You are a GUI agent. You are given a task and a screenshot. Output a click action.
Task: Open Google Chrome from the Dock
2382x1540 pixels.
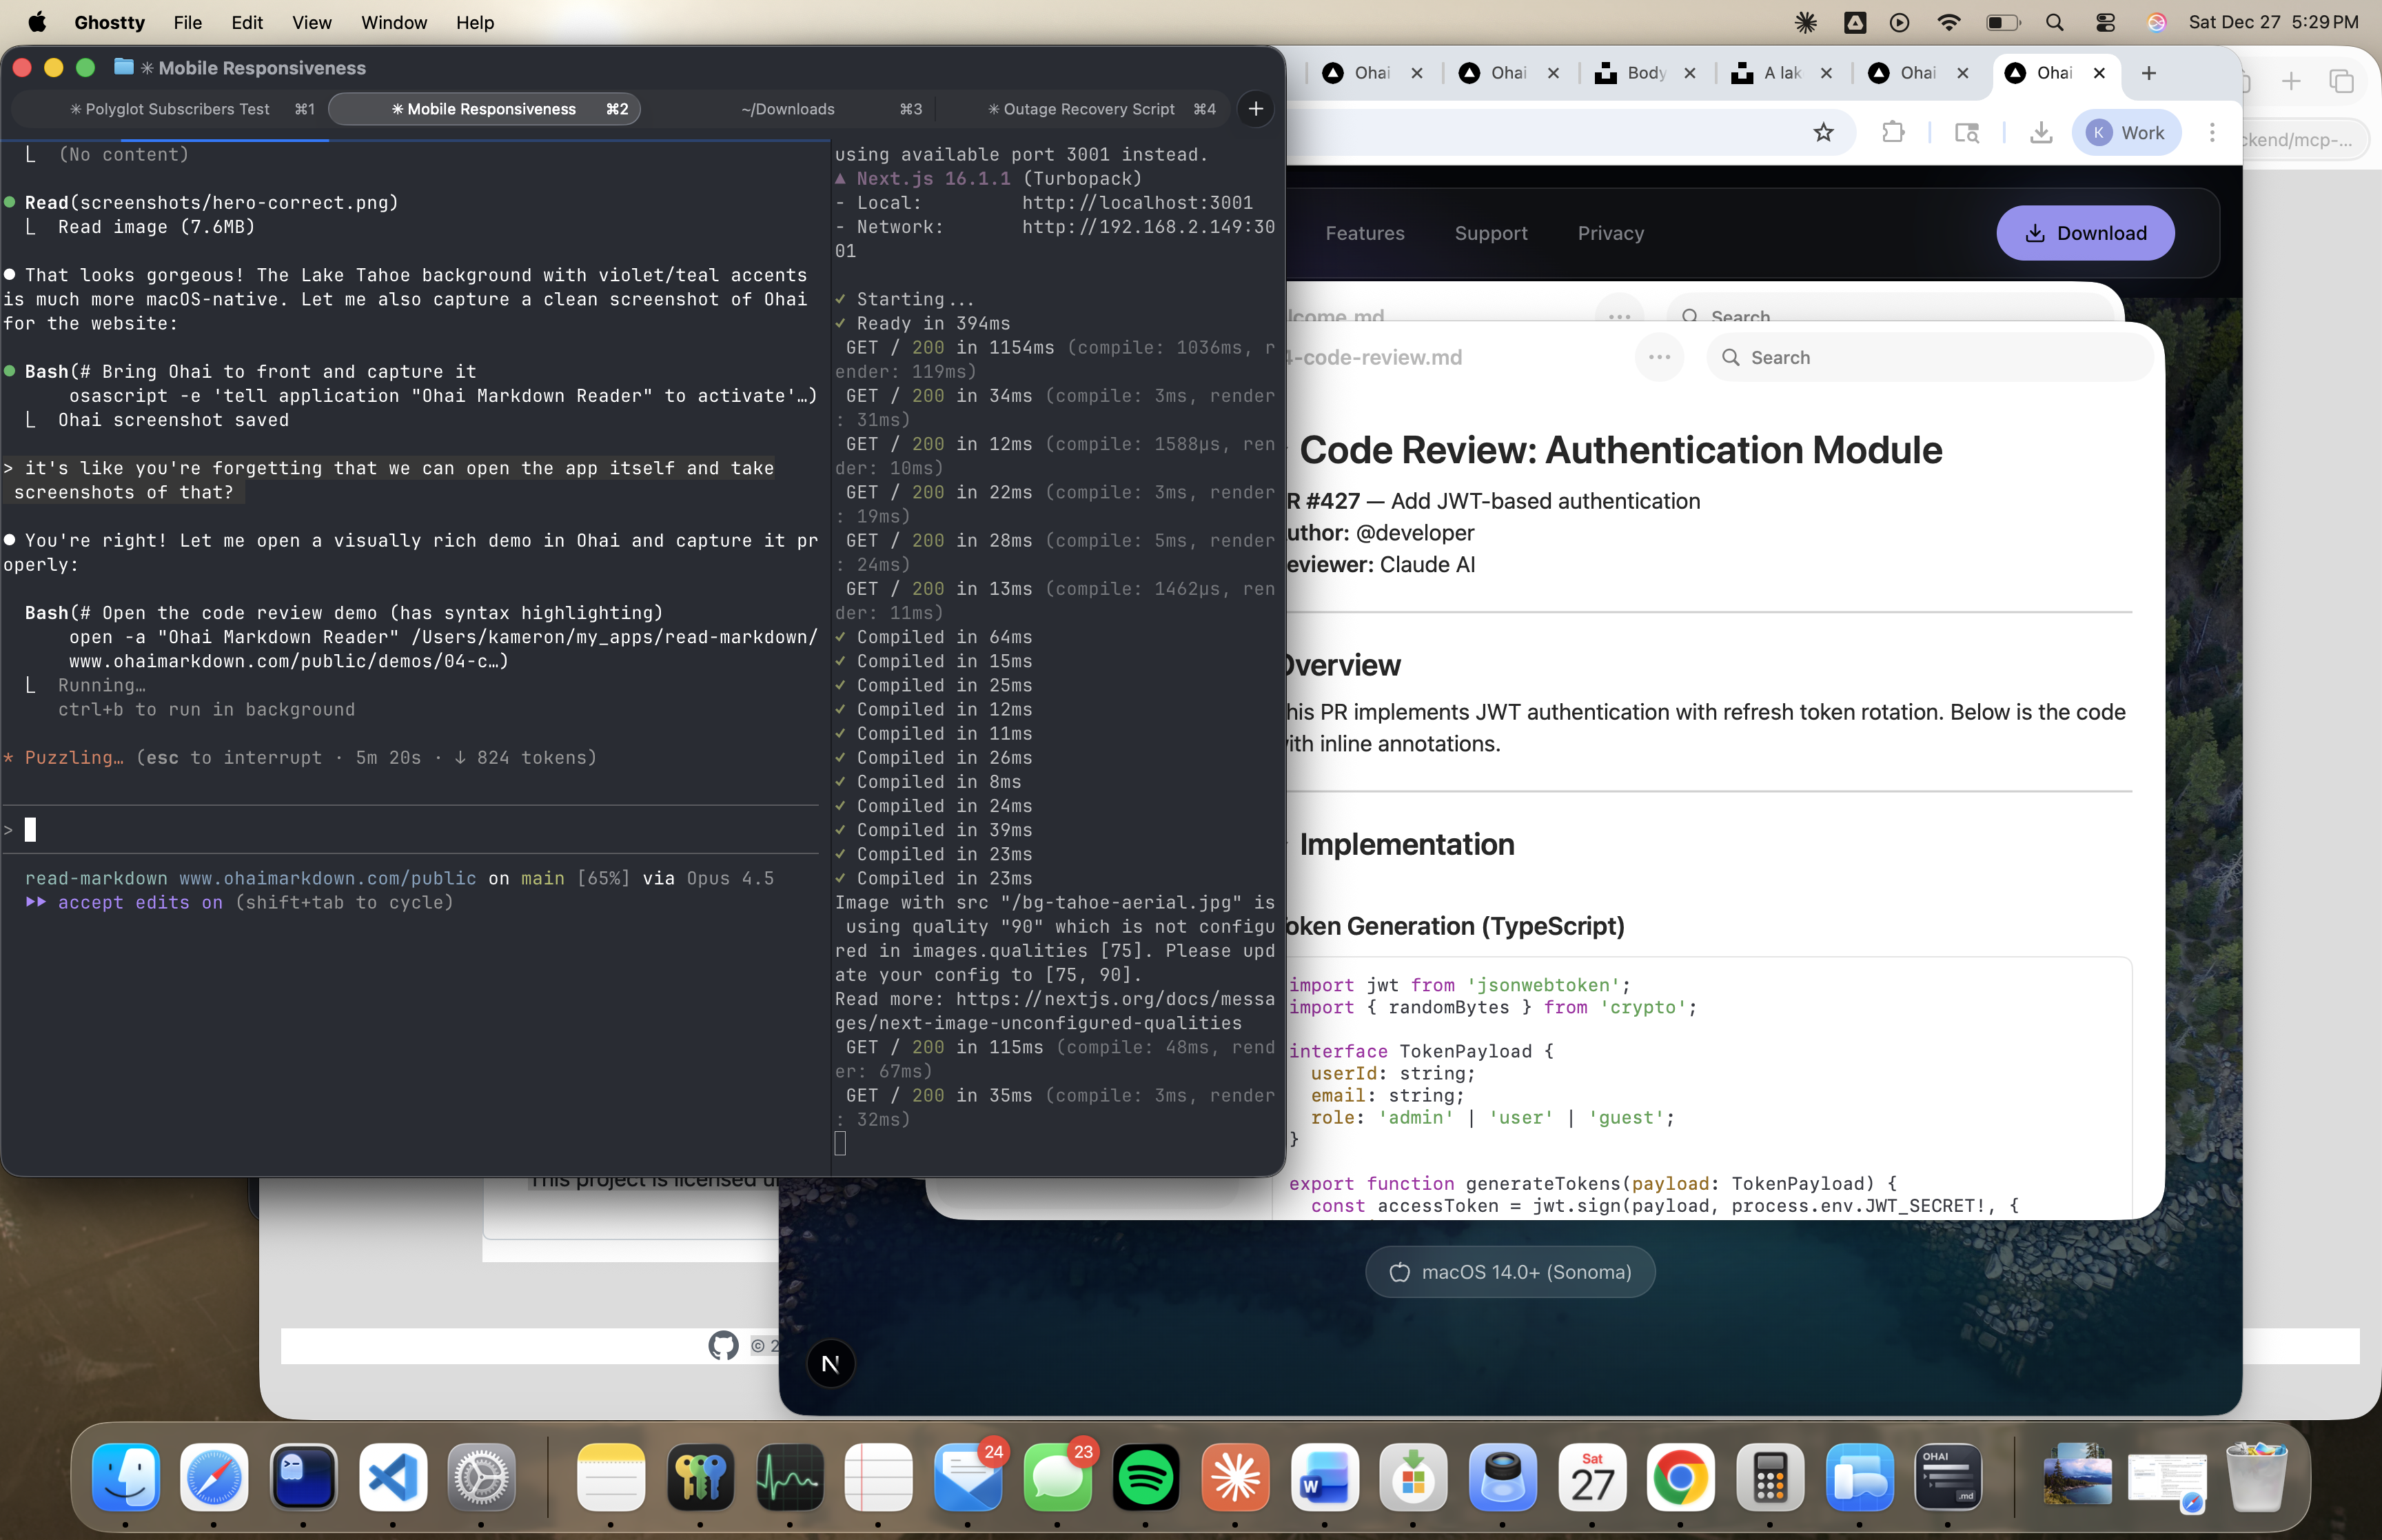[x=1680, y=1477]
